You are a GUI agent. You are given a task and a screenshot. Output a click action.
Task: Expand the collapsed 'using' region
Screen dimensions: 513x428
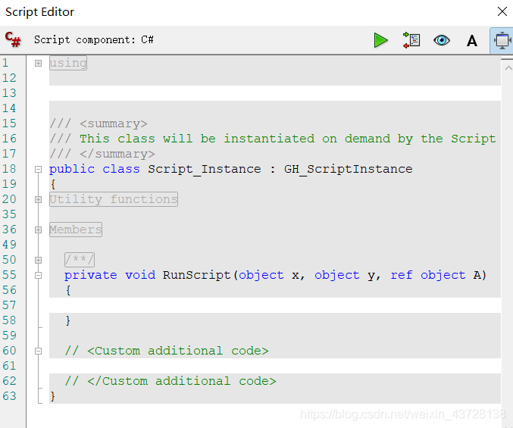[39, 63]
